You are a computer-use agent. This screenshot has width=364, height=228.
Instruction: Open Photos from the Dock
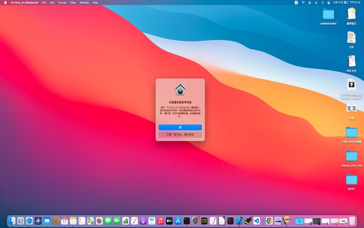(x=99, y=221)
